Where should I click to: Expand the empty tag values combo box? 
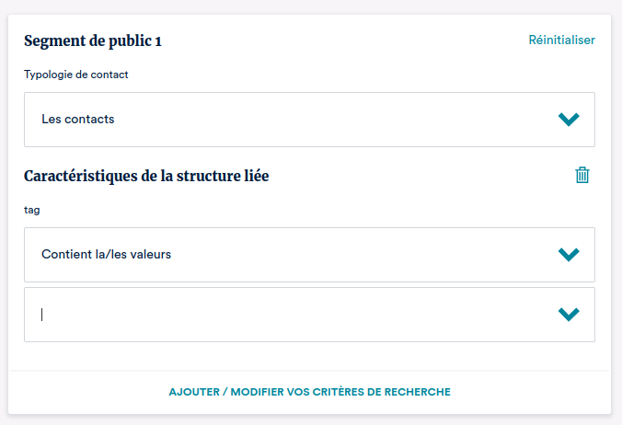click(x=309, y=315)
